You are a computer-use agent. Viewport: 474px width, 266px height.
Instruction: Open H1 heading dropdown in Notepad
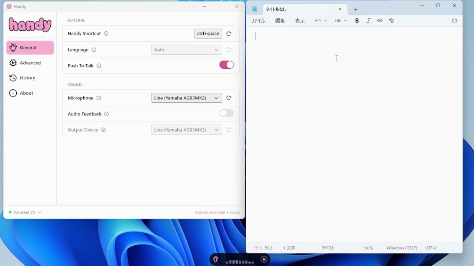click(x=321, y=21)
